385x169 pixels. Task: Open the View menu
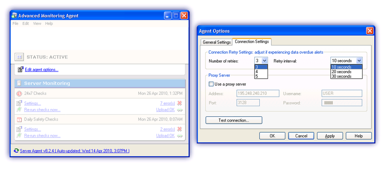point(37,24)
